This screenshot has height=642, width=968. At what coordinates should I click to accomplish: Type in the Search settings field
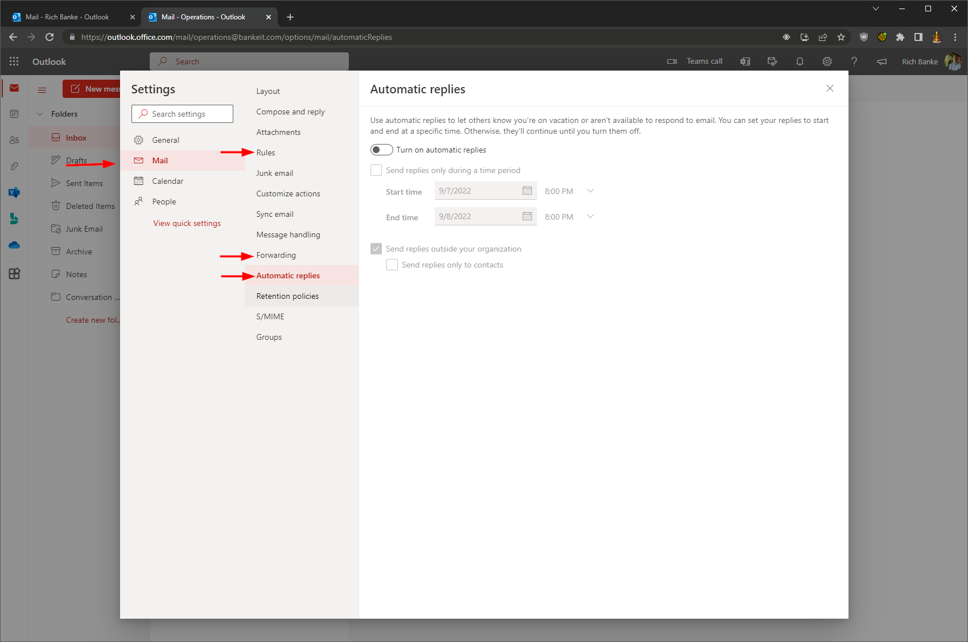coord(182,113)
